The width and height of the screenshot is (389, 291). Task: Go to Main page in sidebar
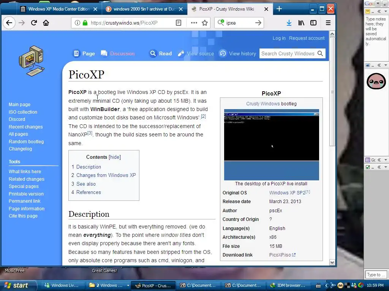point(20,105)
